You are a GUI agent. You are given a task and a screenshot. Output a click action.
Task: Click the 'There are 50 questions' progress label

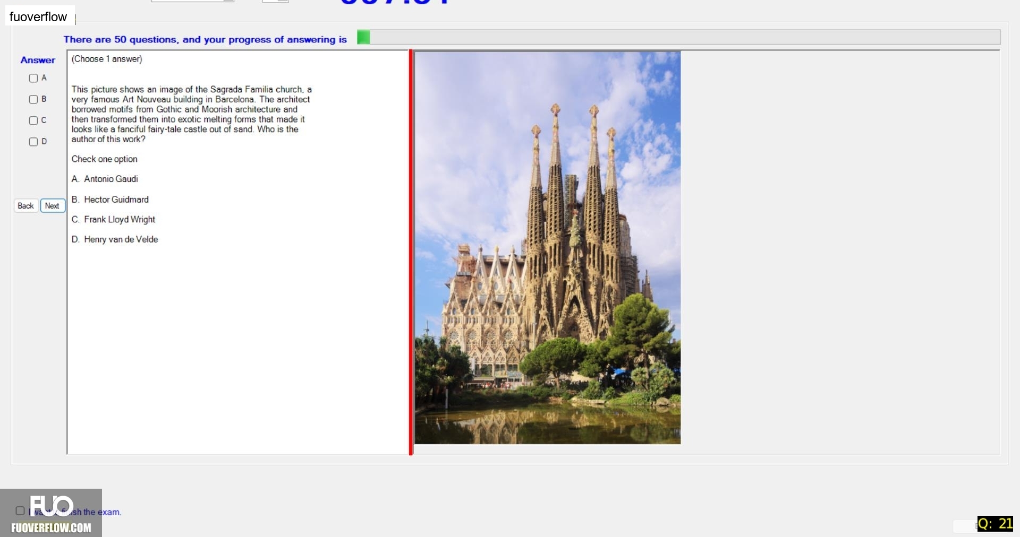click(x=205, y=39)
